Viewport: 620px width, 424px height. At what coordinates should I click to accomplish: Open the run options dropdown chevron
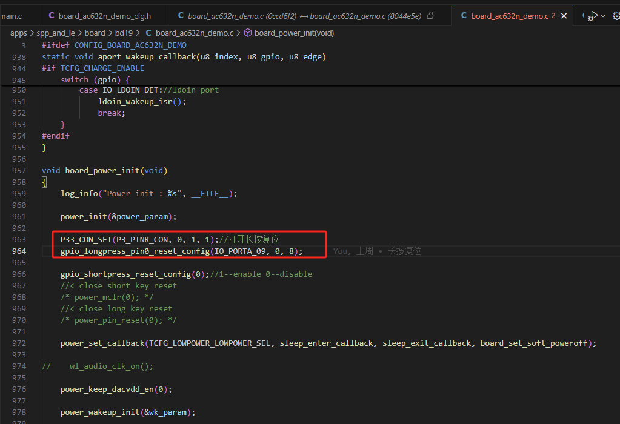[603, 16]
